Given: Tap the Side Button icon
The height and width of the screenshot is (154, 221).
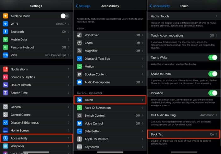Looking at the screenshot, I should 79,131.
